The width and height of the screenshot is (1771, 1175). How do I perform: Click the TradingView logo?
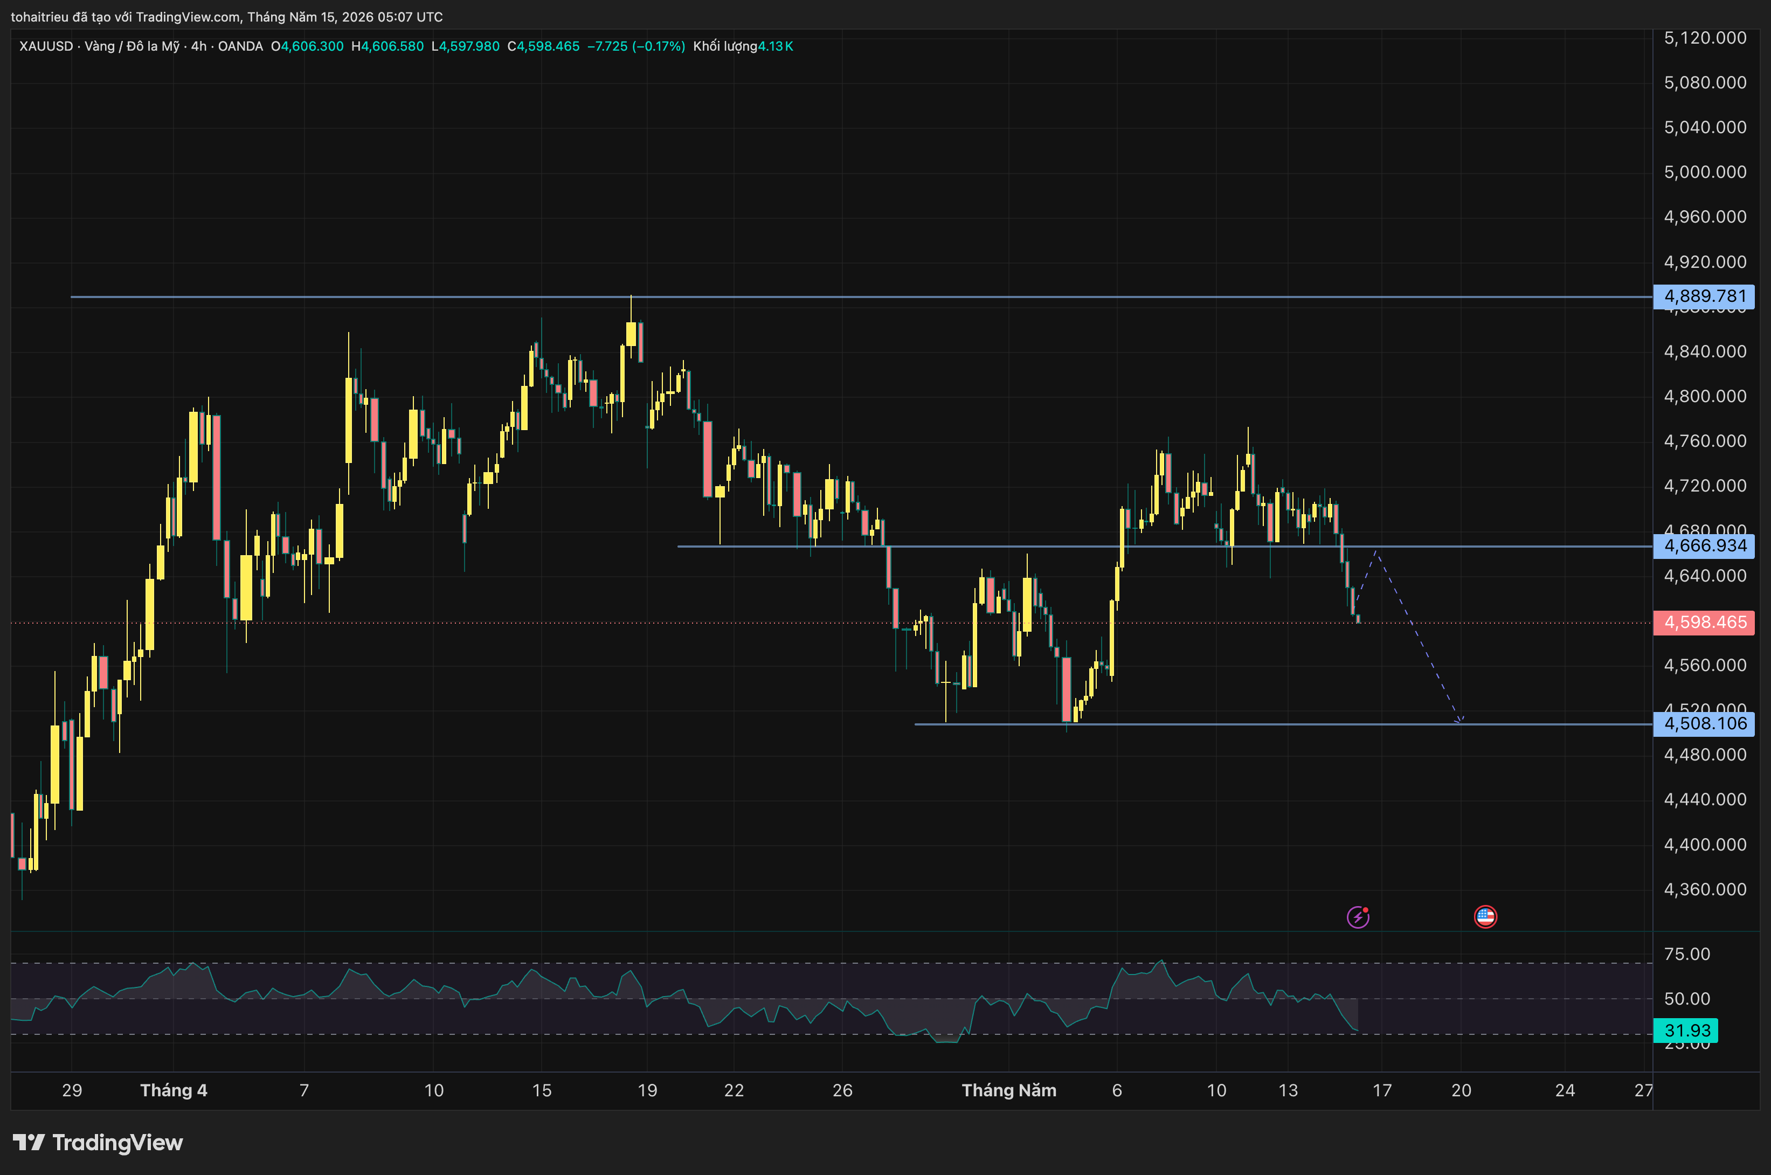tap(98, 1142)
